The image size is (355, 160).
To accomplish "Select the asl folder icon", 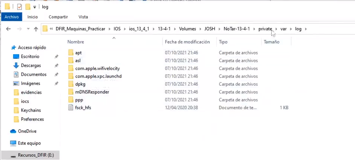I will click(x=71, y=61).
